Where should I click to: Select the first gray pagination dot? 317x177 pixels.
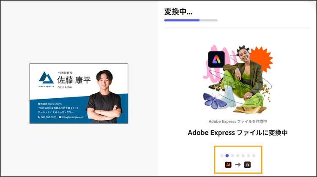222,155
